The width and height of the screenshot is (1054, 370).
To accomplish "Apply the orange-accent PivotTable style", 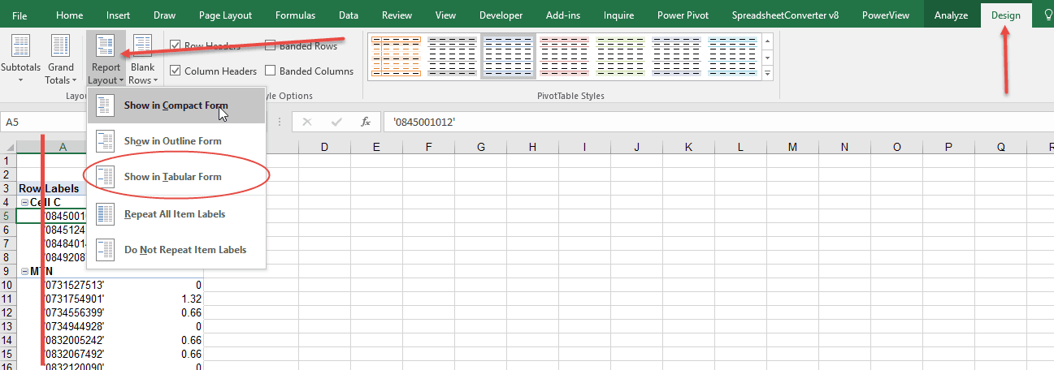I will tap(396, 57).
